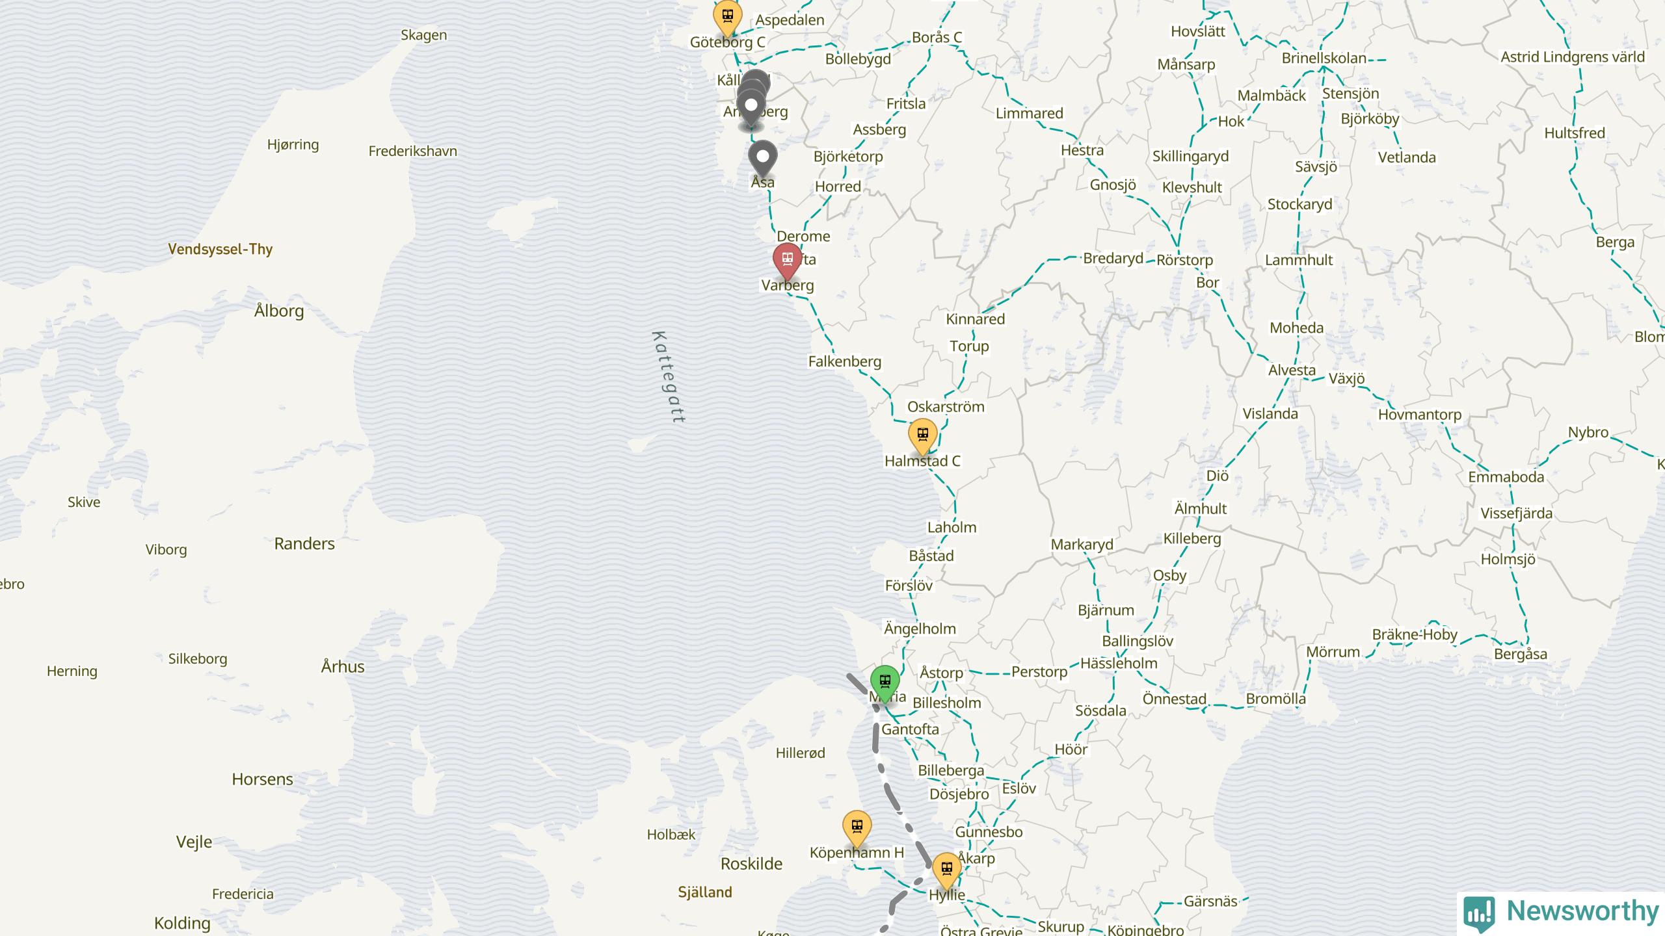This screenshot has width=1665, height=936.
Task: Click the white-dotted gray pin near Anneberg
Action: pyautogui.click(x=751, y=107)
